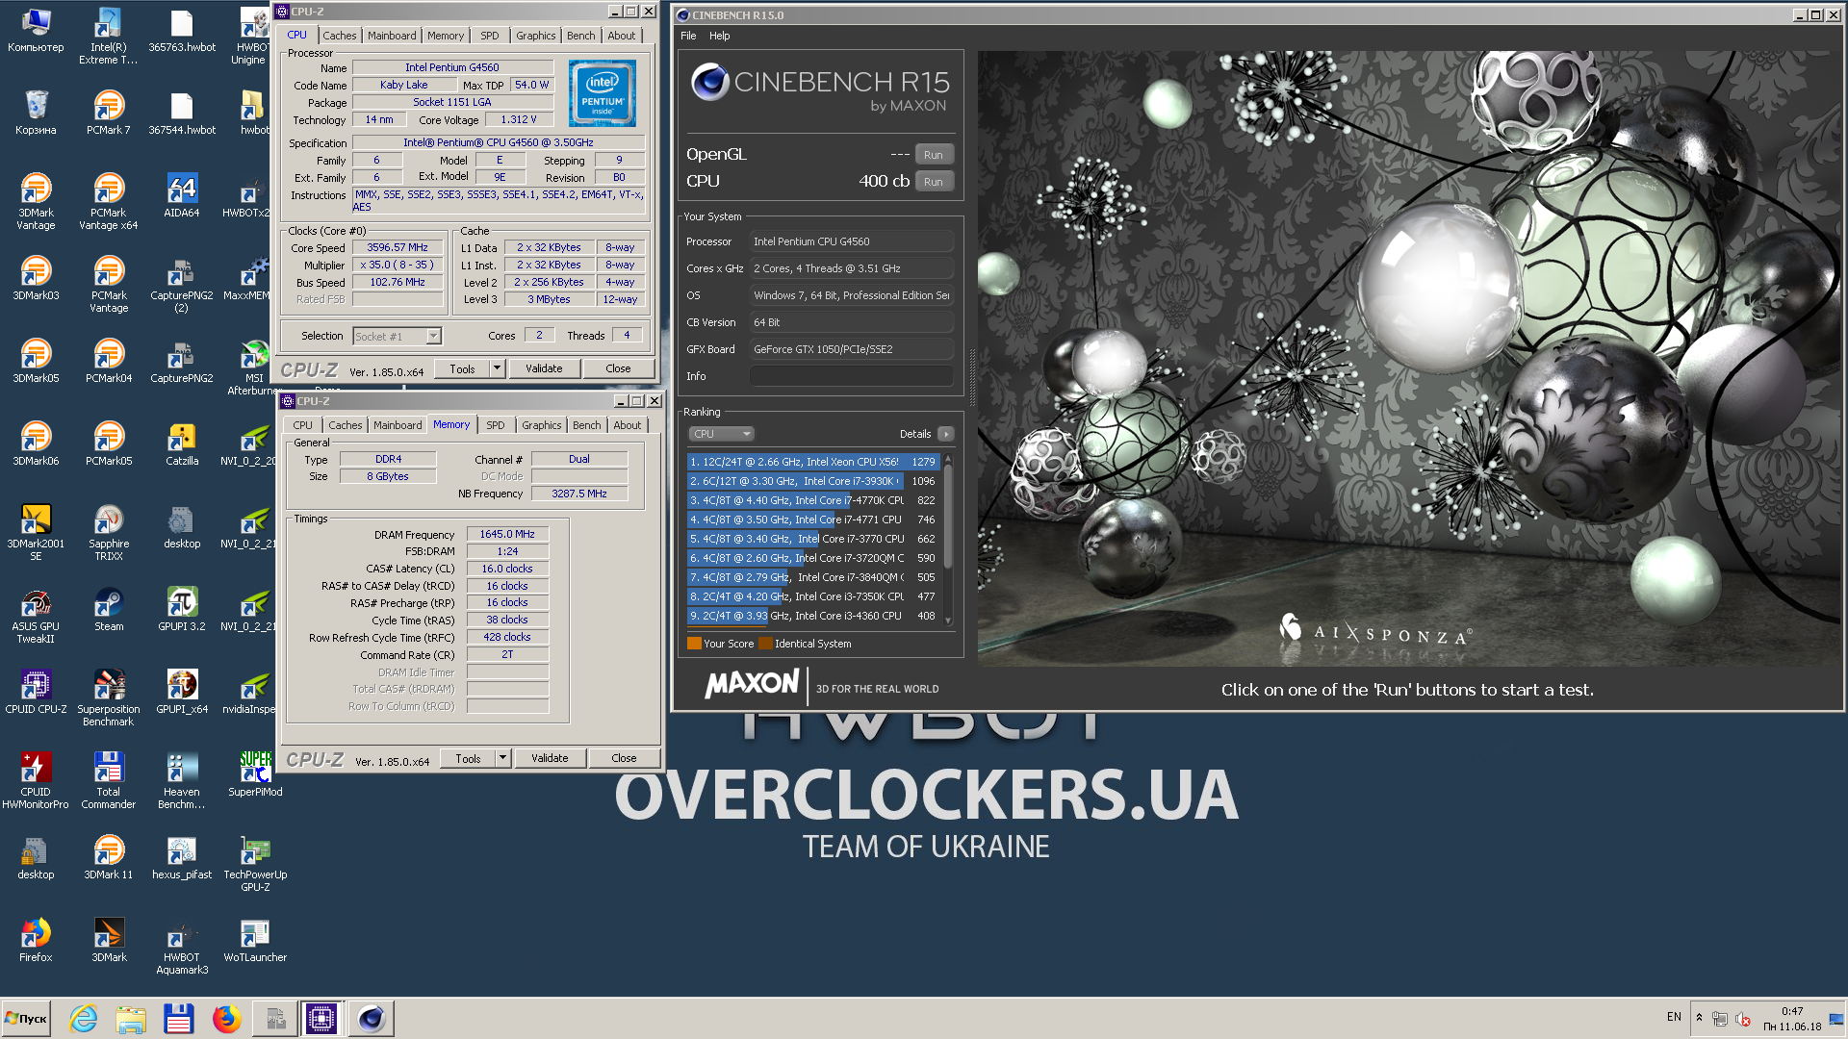
Task: Open the Firefox desktop shortcut
Action: 36,941
